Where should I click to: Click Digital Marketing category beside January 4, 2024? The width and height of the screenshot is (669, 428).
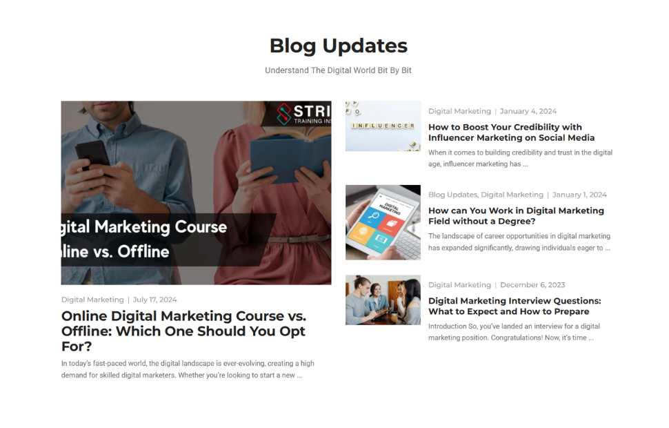[x=459, y=111]
